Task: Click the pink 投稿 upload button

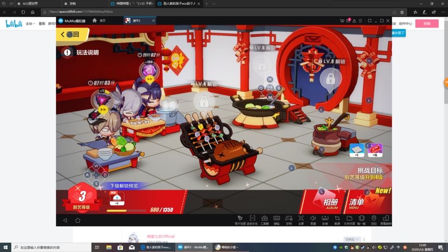Action: tap(427, 23)
